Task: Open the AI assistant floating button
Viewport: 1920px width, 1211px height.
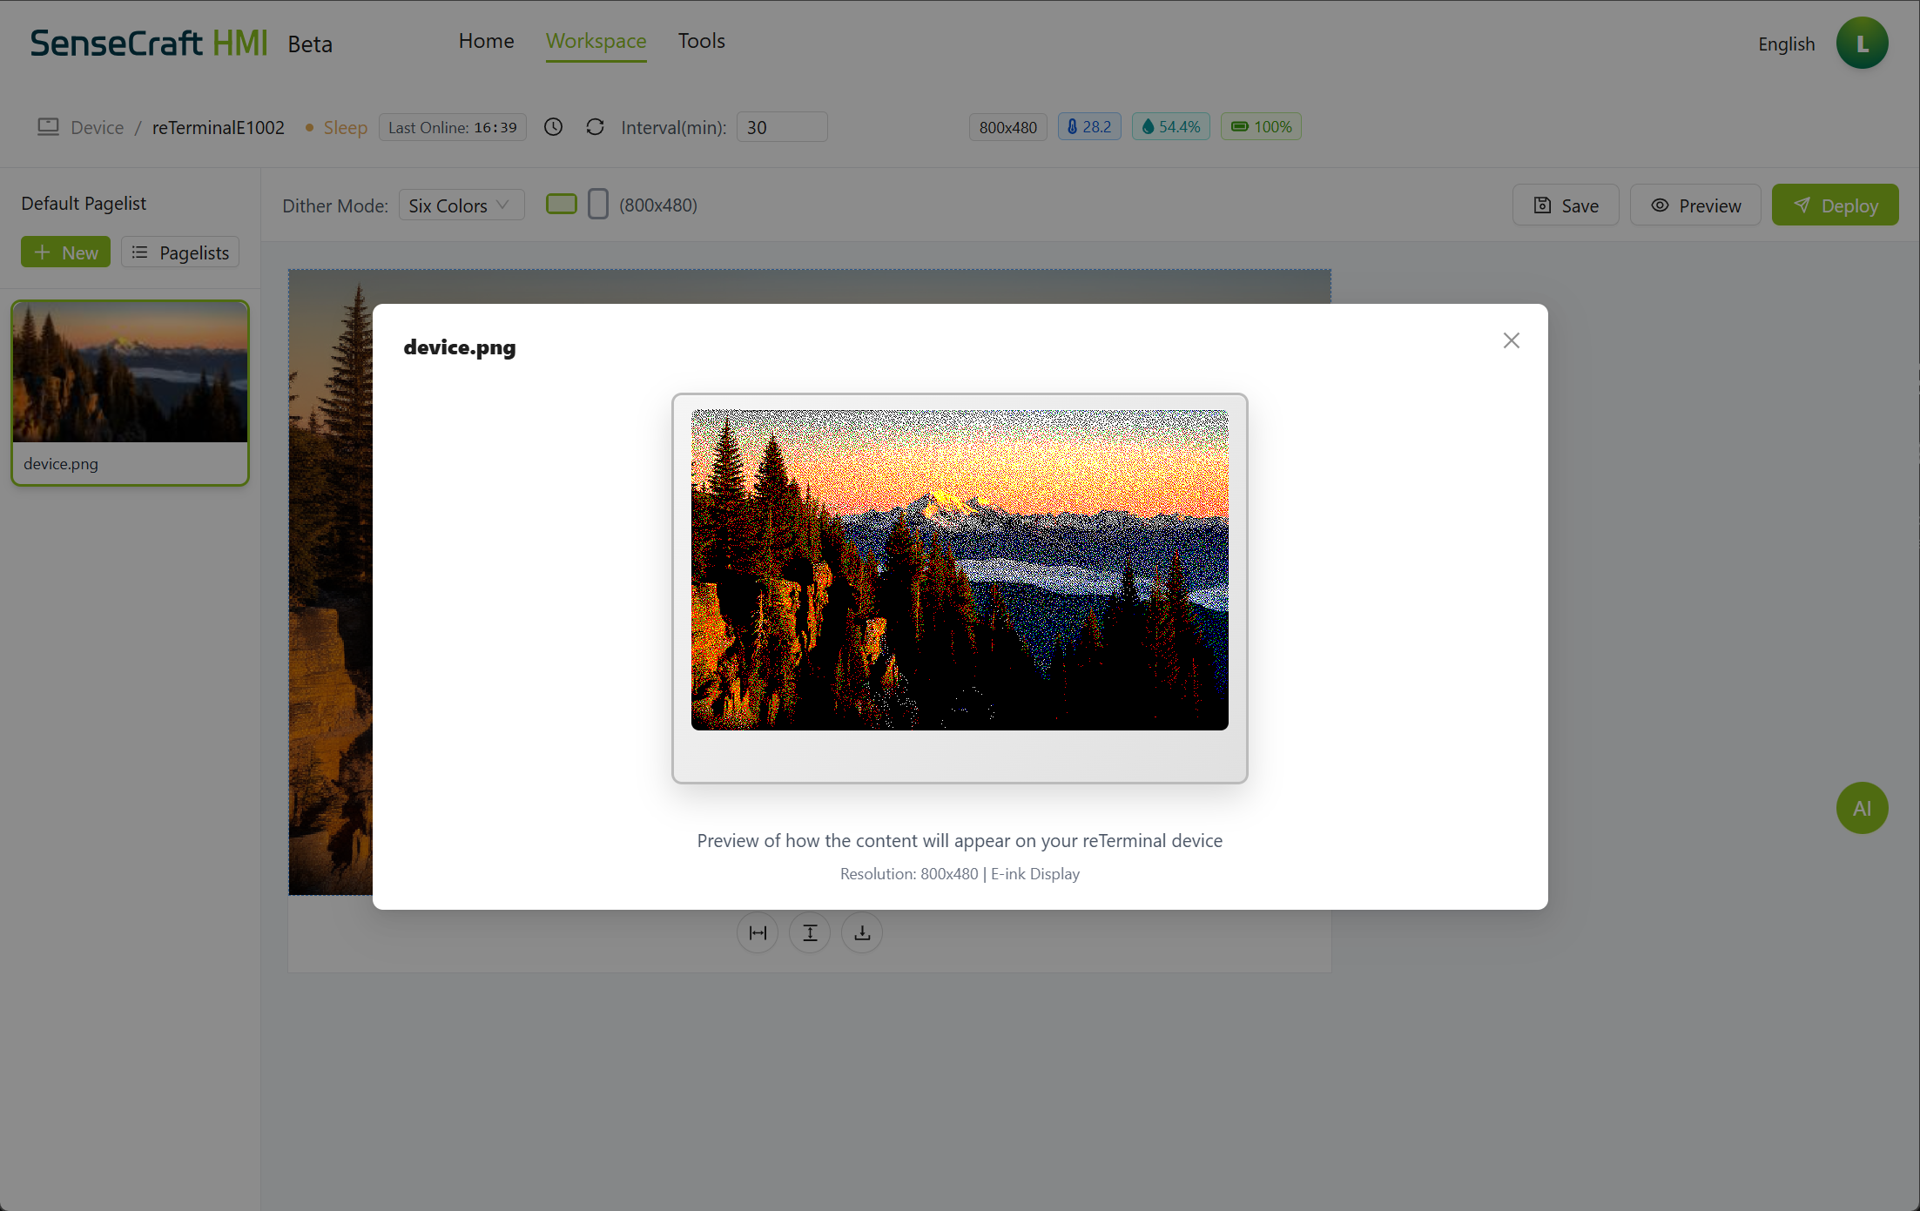Action: (1862, 808)
